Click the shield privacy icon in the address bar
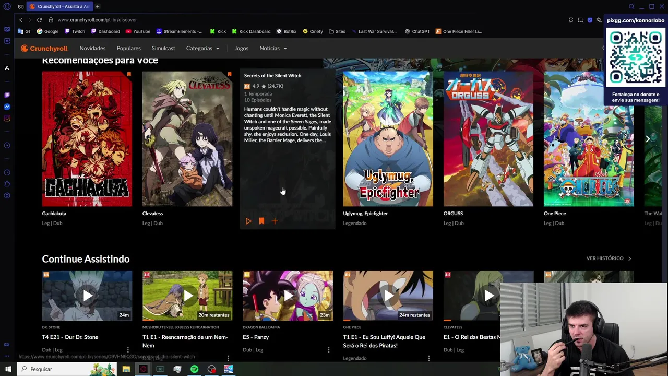The image size is (668, 376). [590, 20]
